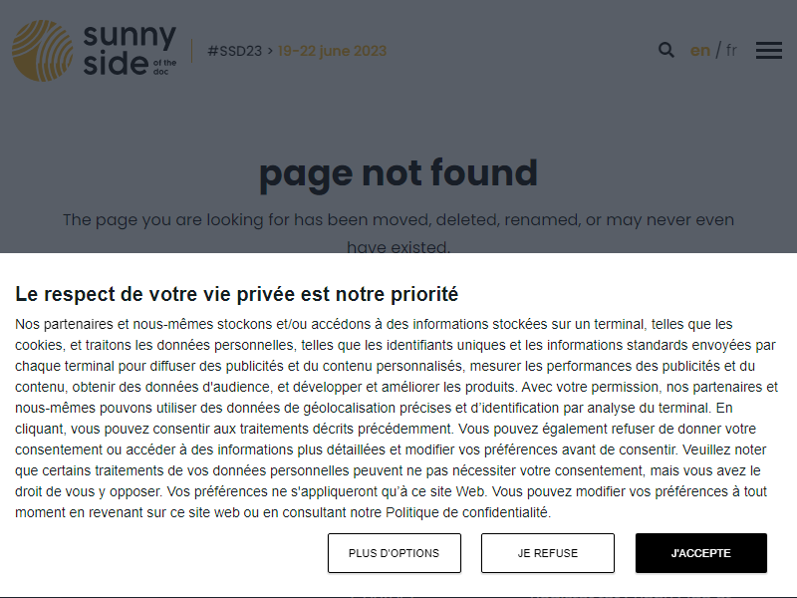This screenshot has width=797, height=598.
Task: Click the 'page not found' heading
Action: (398, 173)
